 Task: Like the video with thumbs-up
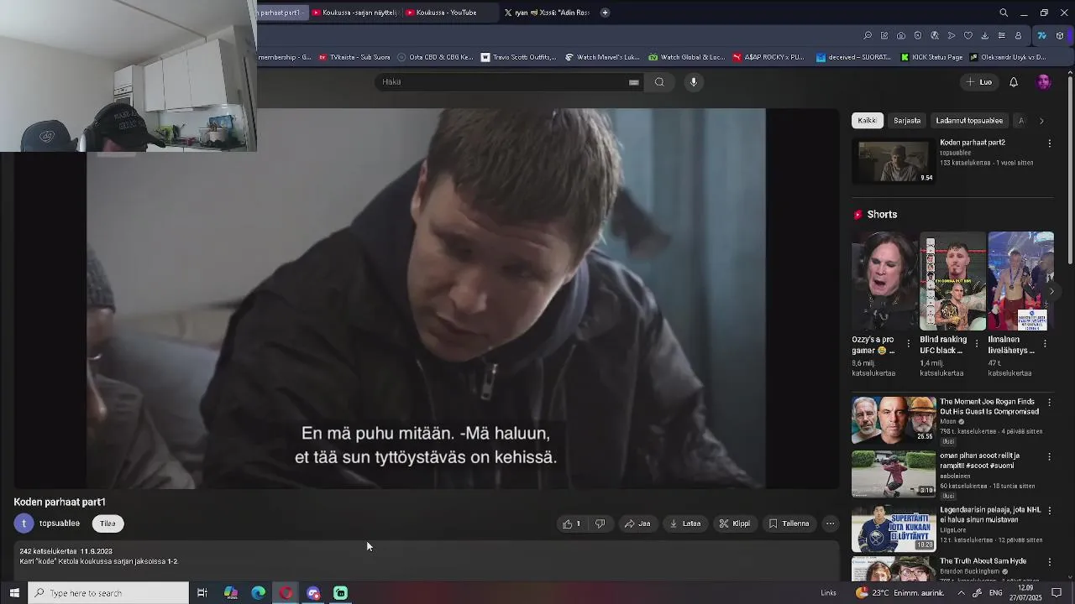572,523
